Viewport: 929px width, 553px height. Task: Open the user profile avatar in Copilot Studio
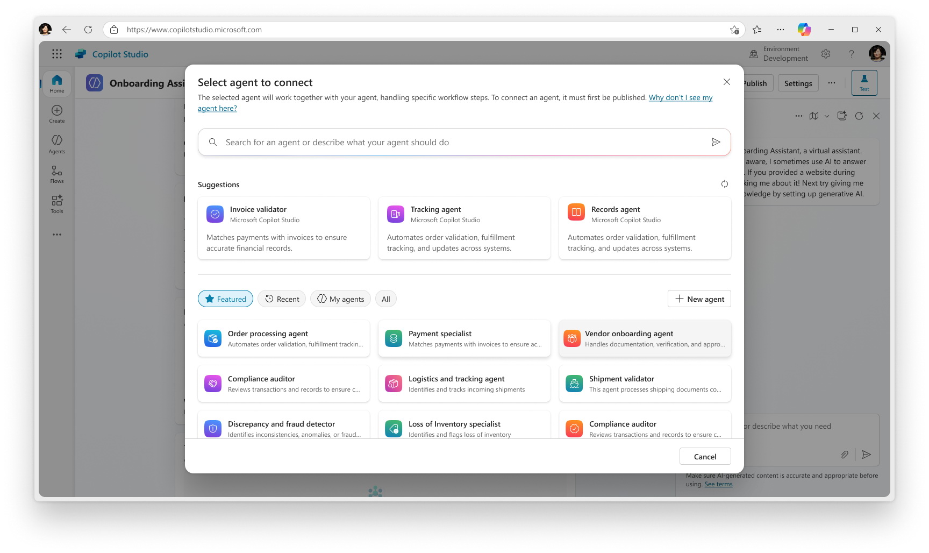877,54
